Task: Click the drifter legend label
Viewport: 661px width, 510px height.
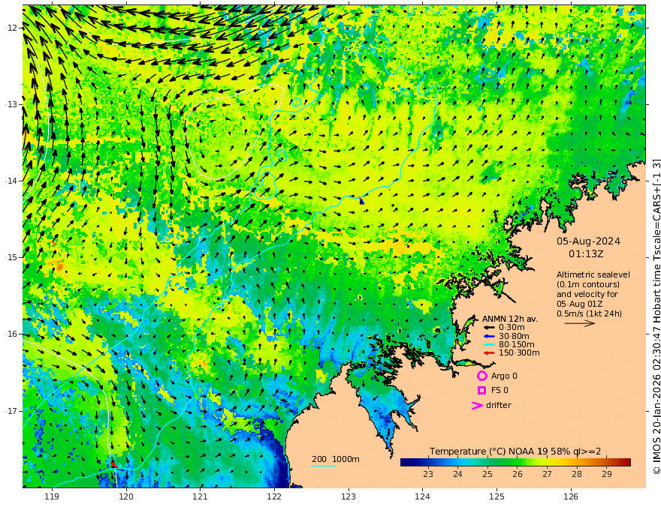Action: click(499, 405)
